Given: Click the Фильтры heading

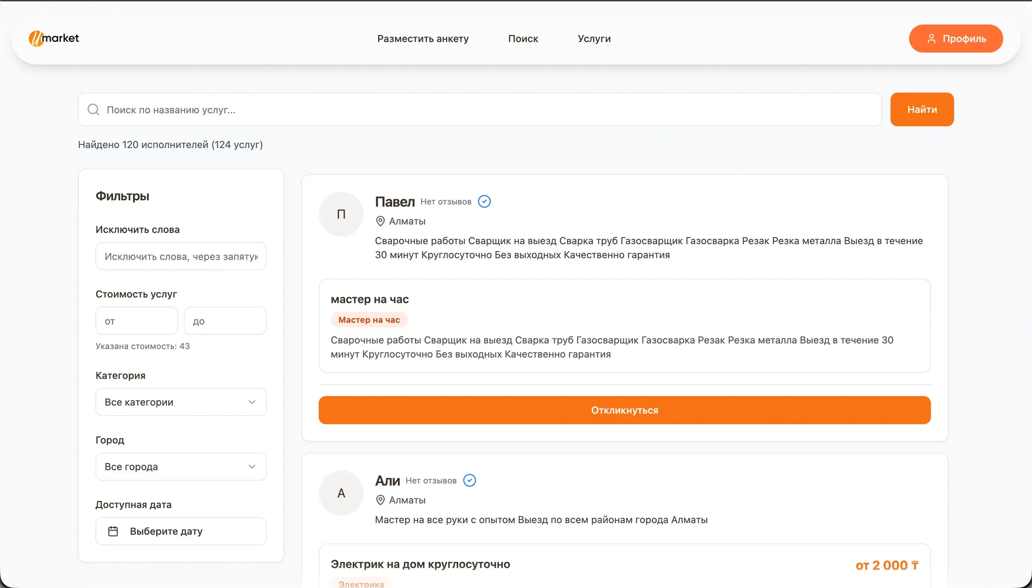Looking at the screenshot, I should (x=123, y=196).
